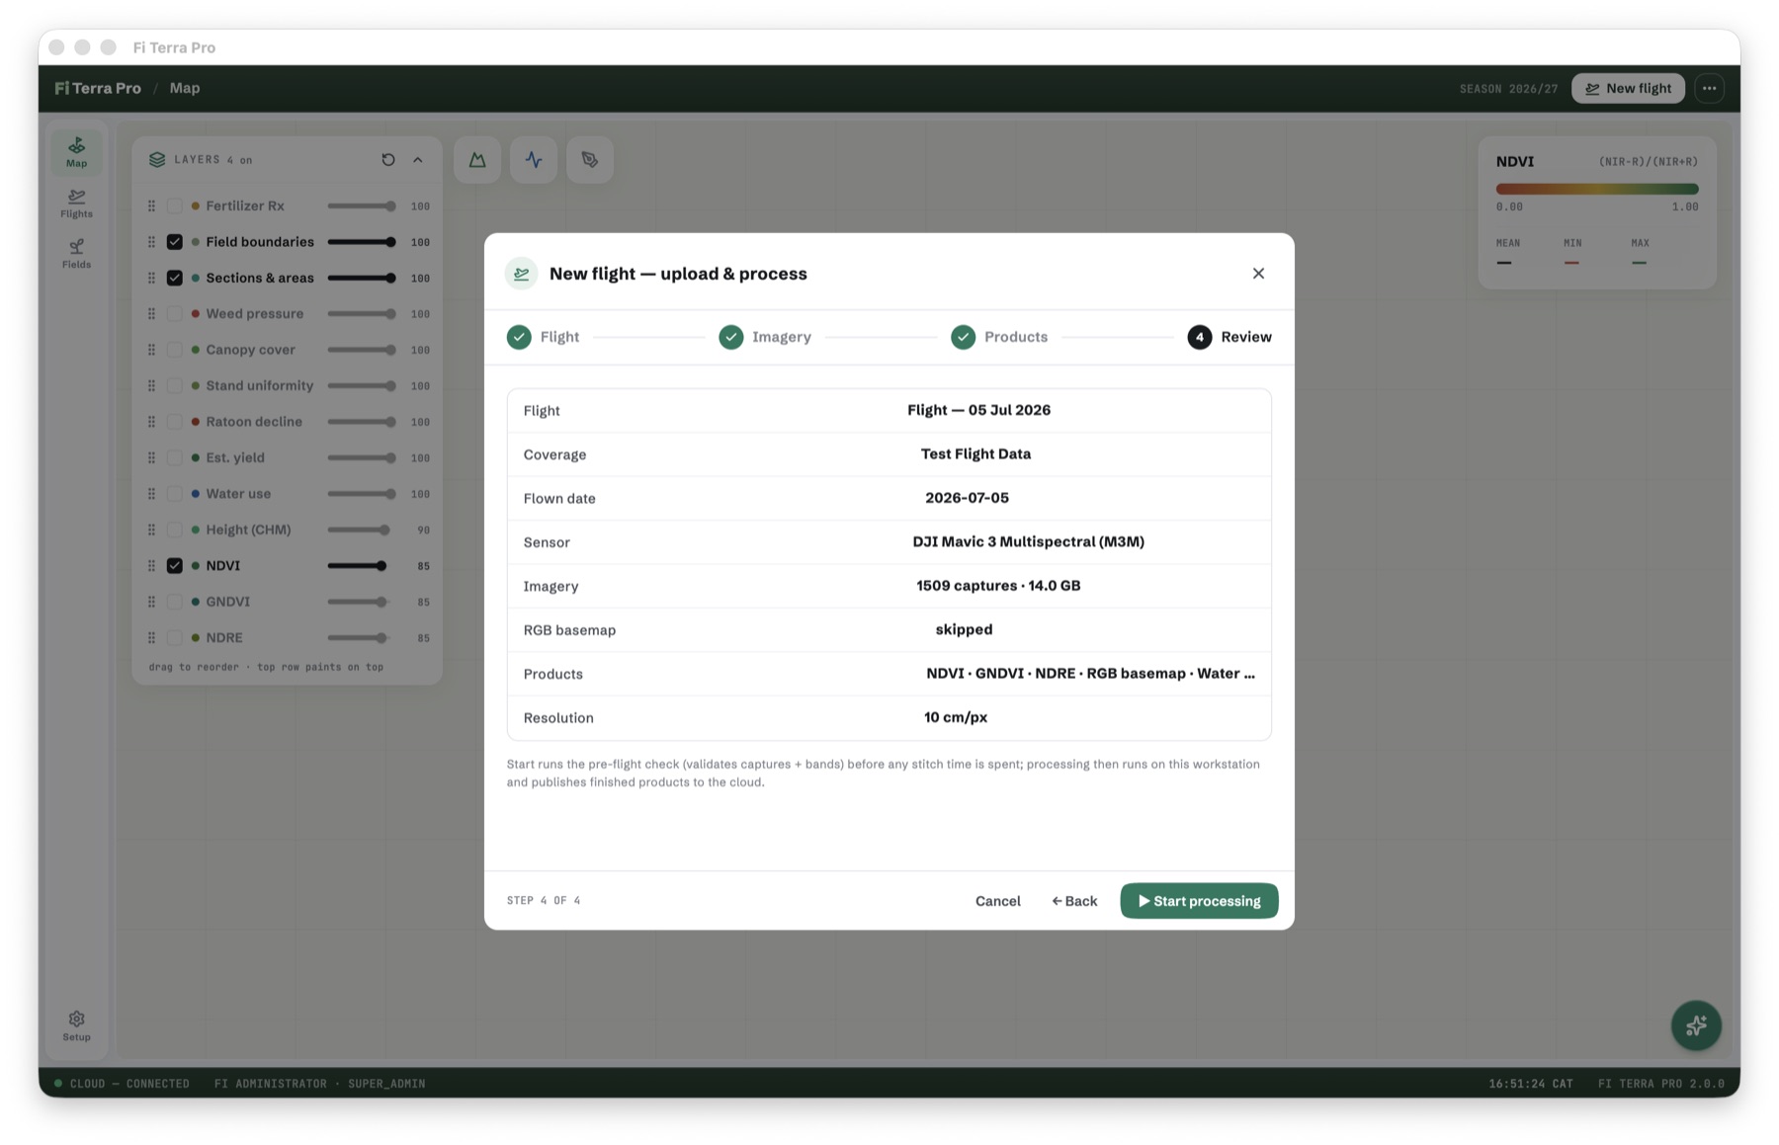Go to the Imagery step tab
Image resolution: width=1779 pixels, height=1145 pixels.
pyautogui.click(x=765, y=338)
